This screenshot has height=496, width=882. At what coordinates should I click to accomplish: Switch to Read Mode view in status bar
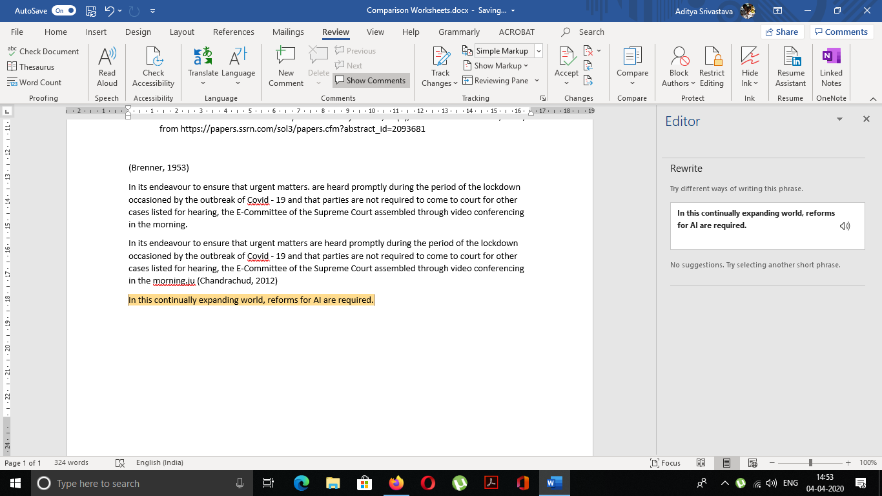tap(701, 463)
